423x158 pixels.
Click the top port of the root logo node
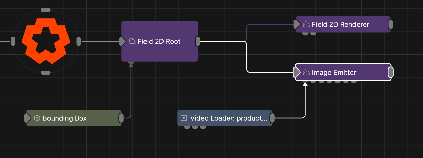(45, 10)
